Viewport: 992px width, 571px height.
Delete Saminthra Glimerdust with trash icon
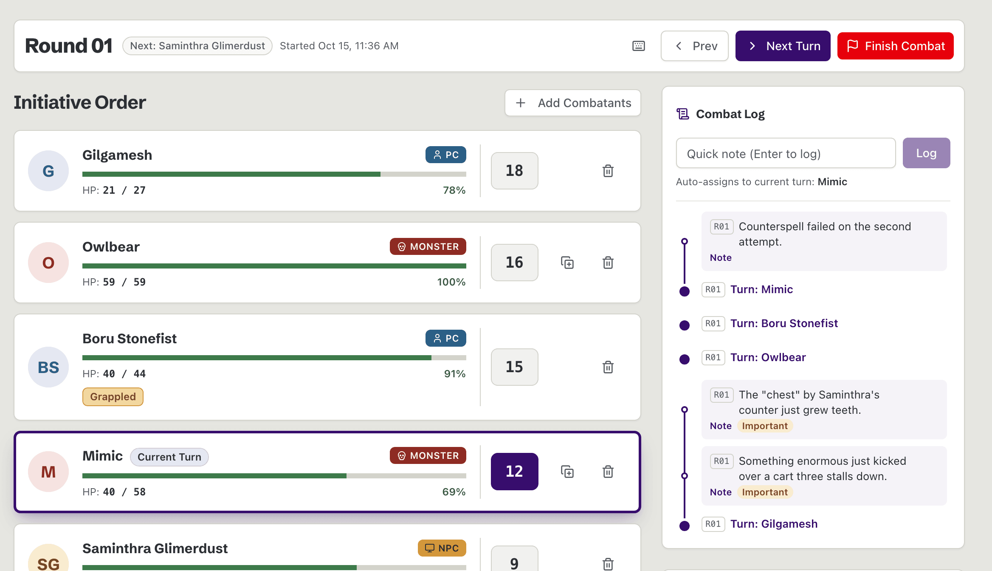tap(608, 564)
